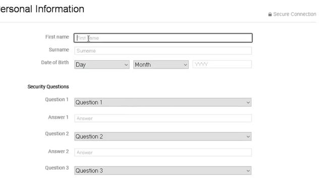The image size is (323, 182).
Task: Expand the Month dropdown list
Action: pyautogui.click(x=160, y=65)
